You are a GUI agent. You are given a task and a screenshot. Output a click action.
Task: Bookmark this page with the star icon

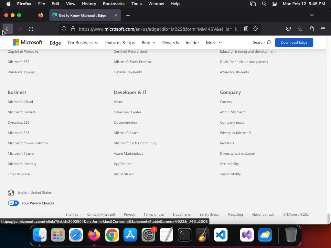coord(255,29)
